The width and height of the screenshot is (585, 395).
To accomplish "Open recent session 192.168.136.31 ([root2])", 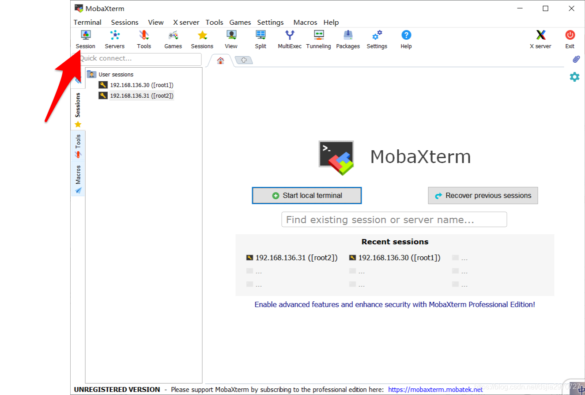I will coord(292,258).
